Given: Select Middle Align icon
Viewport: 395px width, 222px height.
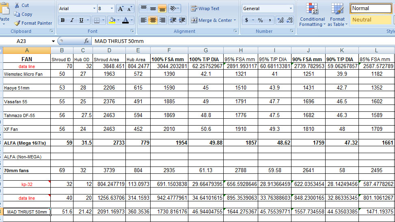Looking at the screenshot, I should pyautogui.click(x=153, y=9).
